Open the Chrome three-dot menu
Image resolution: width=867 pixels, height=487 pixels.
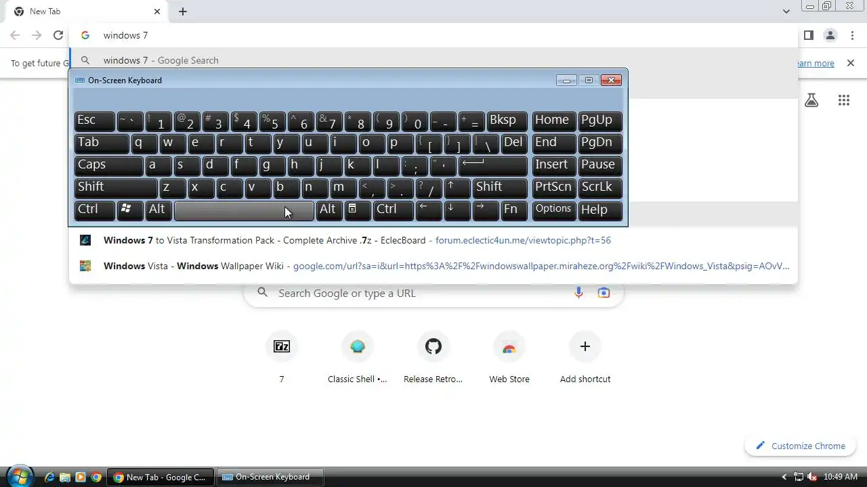(852, 35)
